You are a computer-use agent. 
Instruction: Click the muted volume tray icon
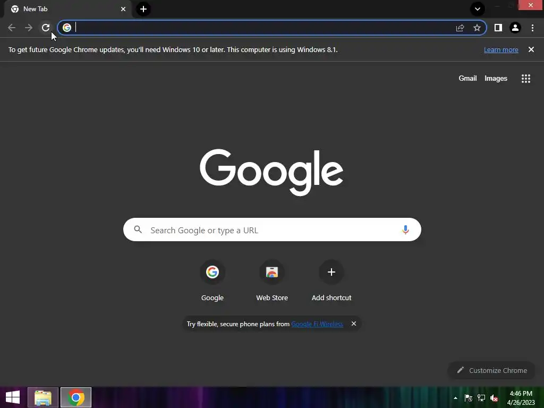[494, 398]
